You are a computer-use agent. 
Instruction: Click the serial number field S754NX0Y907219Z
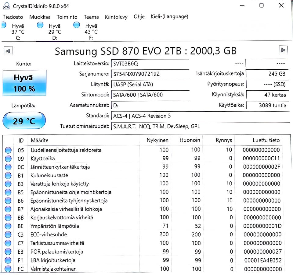[x=150, y=74]
